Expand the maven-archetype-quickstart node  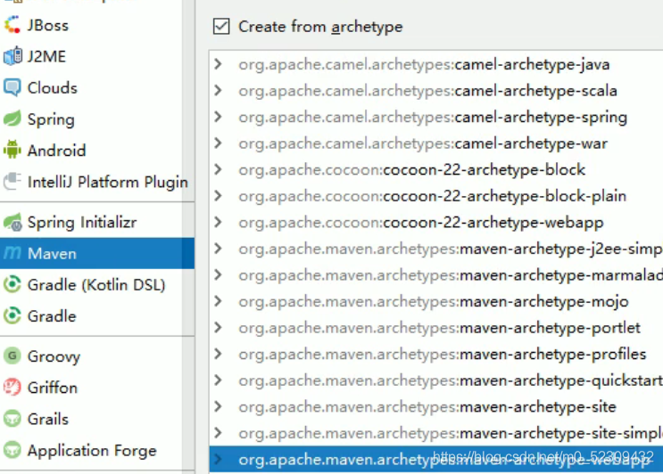219,380
